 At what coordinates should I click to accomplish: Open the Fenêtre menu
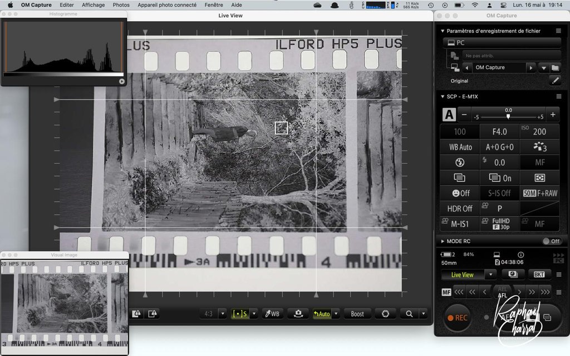[214, 5]
